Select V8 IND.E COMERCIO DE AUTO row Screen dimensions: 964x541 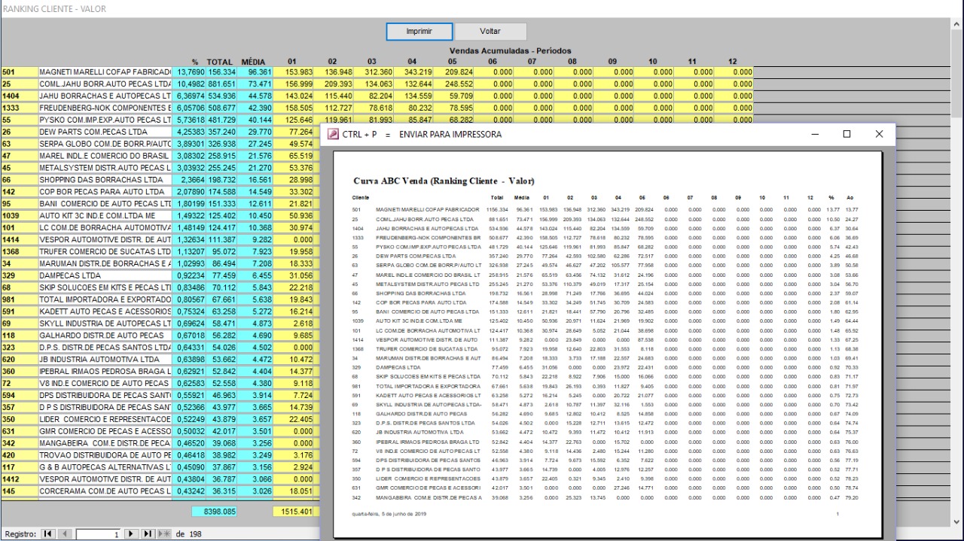[105, 384]
